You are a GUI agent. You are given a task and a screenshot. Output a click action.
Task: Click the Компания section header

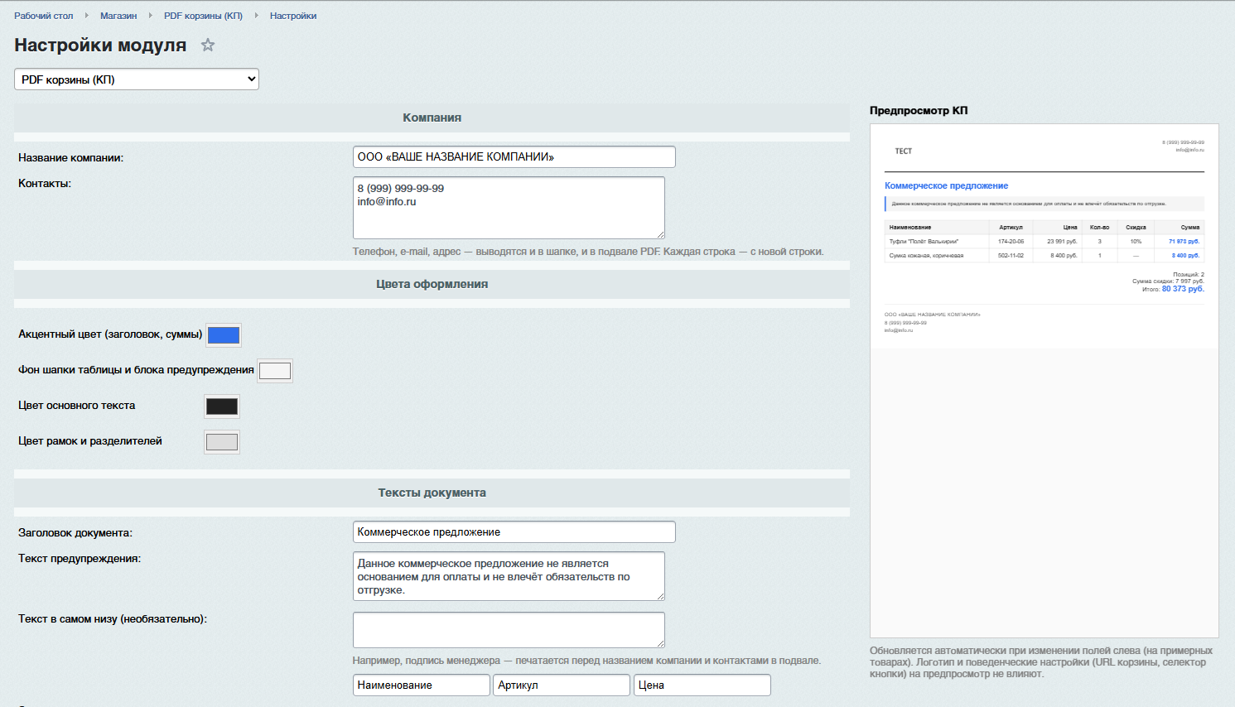point(432,118)
